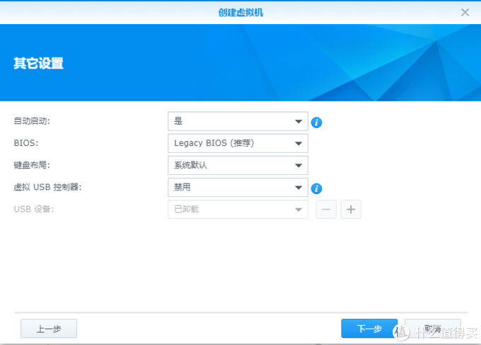This screenshot has height=345, width=481.
Task: Expand the 键盘布局 dropdown showing 系统默认
Action: pos(238,165)
